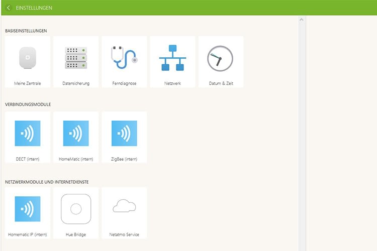
Task: Click the 'Ferndiagnose' label
Action: pyautogui.click(x=124, y=83)
